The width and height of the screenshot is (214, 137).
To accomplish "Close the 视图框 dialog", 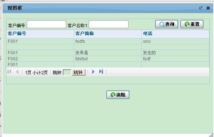I will point(208,8).
